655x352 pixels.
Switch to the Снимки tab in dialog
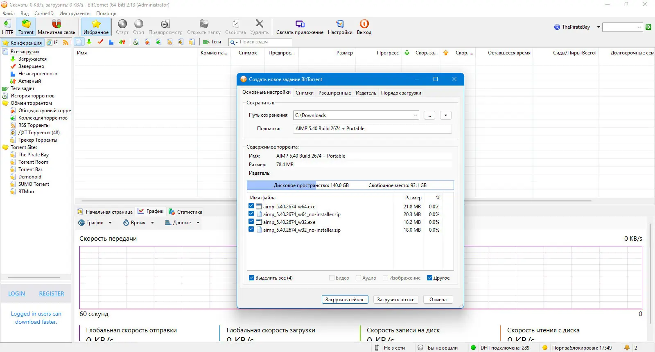click(305, 93)
